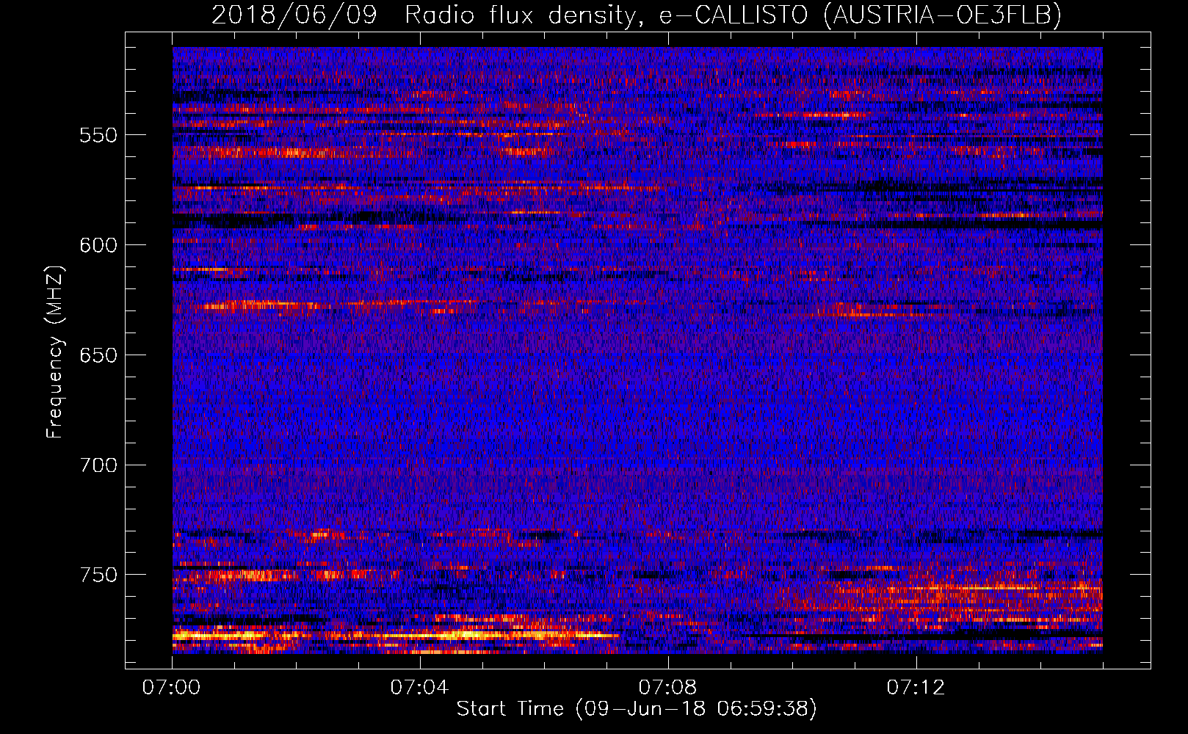Image resolution: width=1188 pixels, height=734 pixels.
Task: Click the plot title mentioning e-CALLISTO AUSTRIA-OE3FLB
Action: 637,15
